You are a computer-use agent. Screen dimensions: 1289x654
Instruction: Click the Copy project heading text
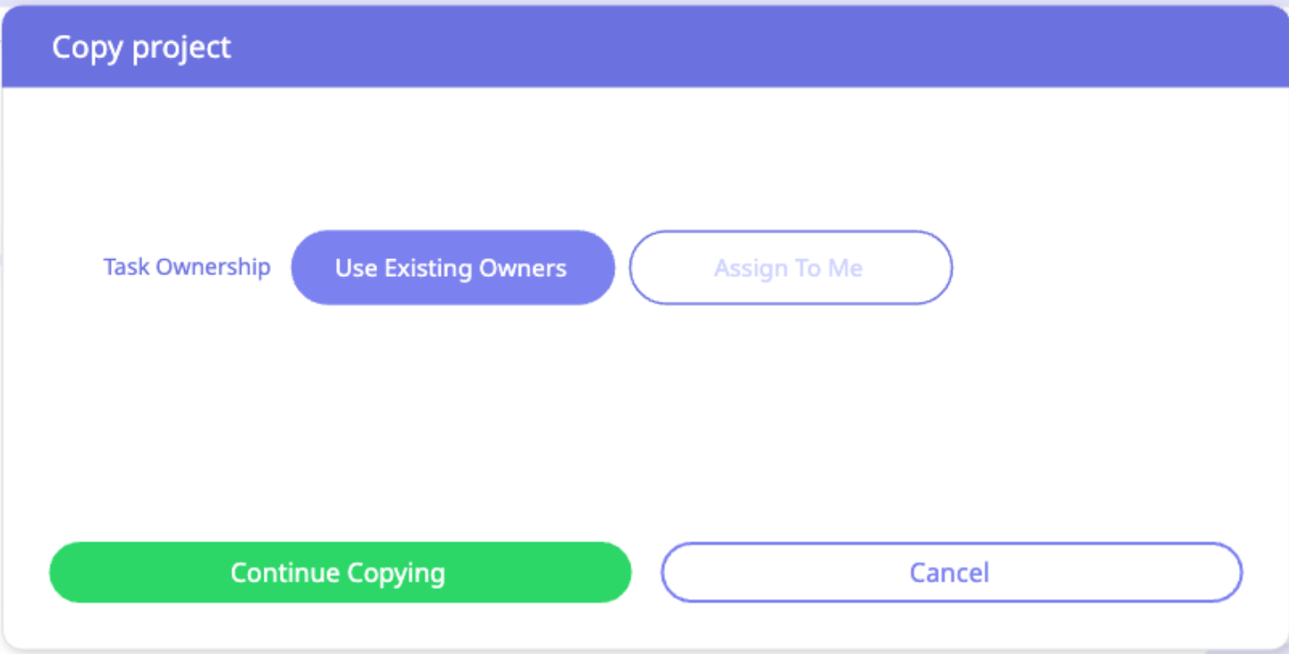pos(141,47)
